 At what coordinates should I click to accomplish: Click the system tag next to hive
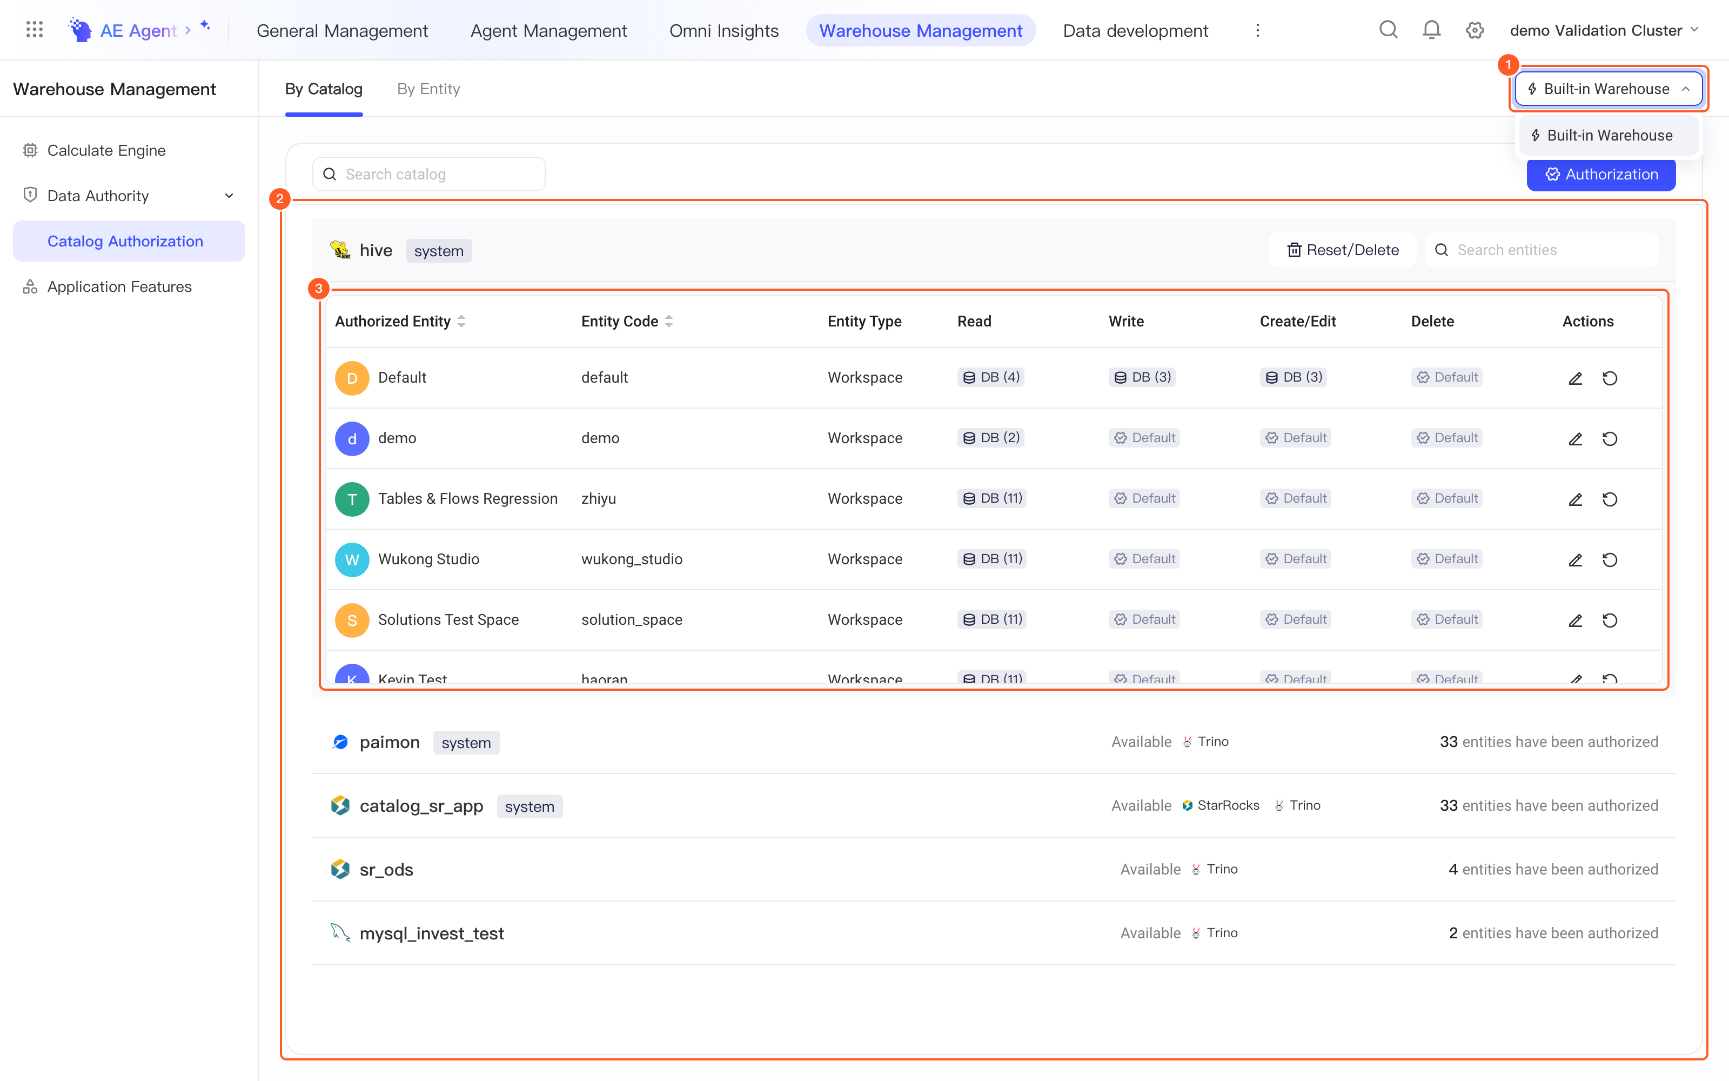coord(439,251)
